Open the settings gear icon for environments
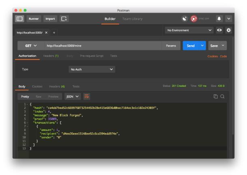The width and height of the screenshot is (247, 175). pyautogui.click(x=228, y=30)
